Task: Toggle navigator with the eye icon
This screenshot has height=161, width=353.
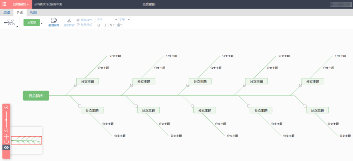Action: 6,148
